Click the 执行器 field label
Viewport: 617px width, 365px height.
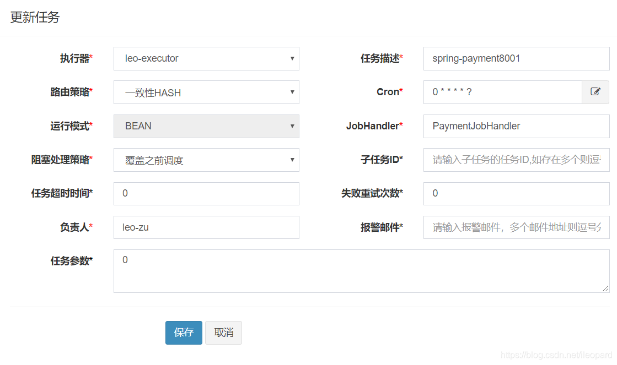pos(76,58)
